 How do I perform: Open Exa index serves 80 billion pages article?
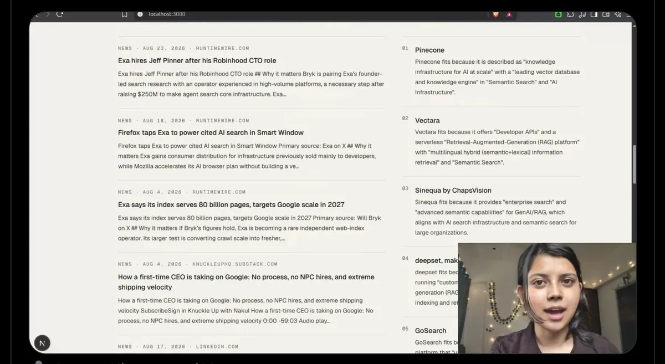coord(231,205)
